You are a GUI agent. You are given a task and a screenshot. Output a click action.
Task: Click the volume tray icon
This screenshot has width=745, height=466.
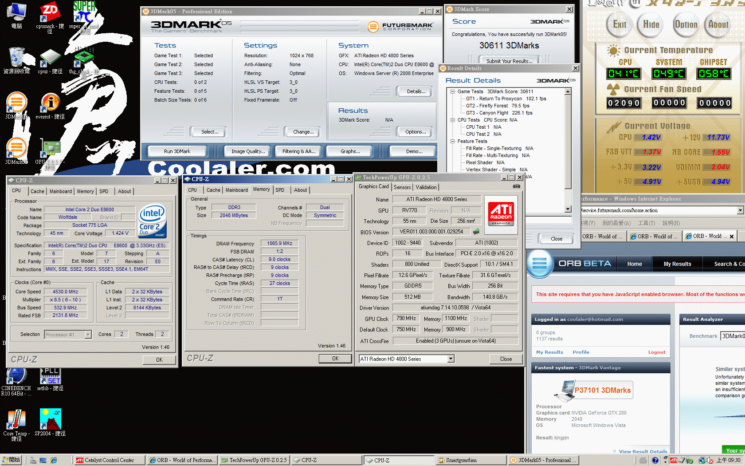(x=710, y=461)
